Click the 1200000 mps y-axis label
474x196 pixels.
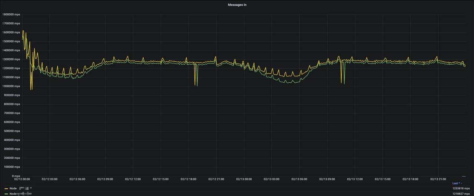11,68
